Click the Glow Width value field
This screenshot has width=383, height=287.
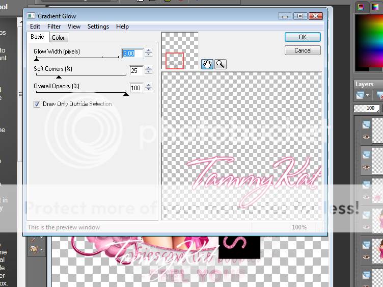(x=132, y=53)
